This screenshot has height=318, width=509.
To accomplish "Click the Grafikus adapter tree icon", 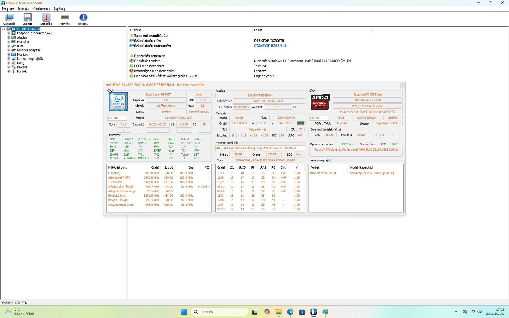I will click(x=13, y=50).
